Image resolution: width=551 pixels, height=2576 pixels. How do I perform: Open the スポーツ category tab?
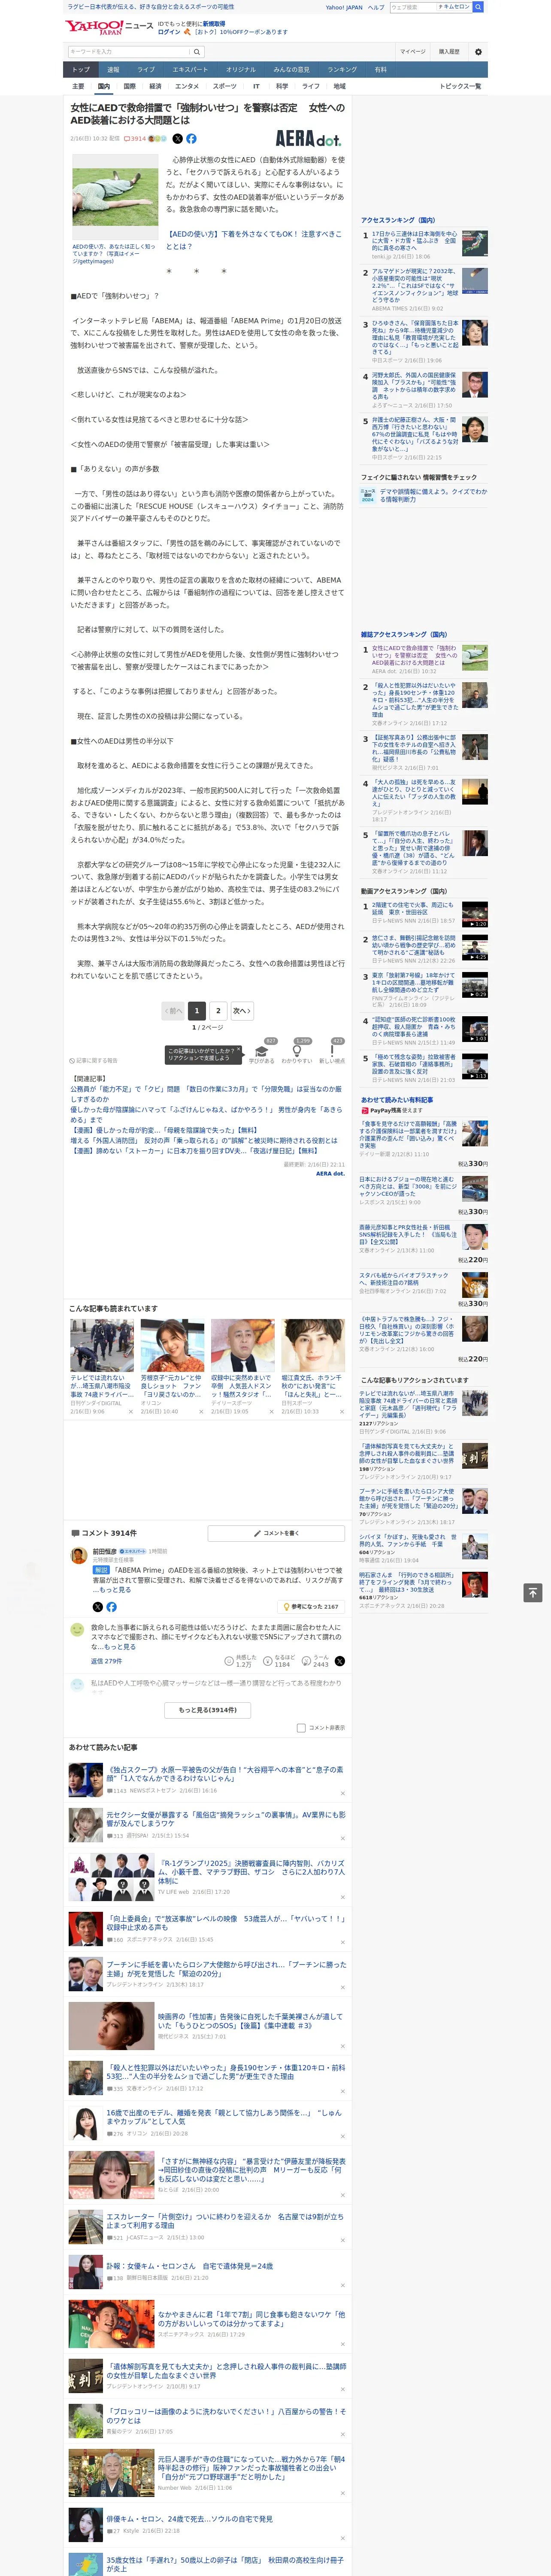tap(224, 86)
